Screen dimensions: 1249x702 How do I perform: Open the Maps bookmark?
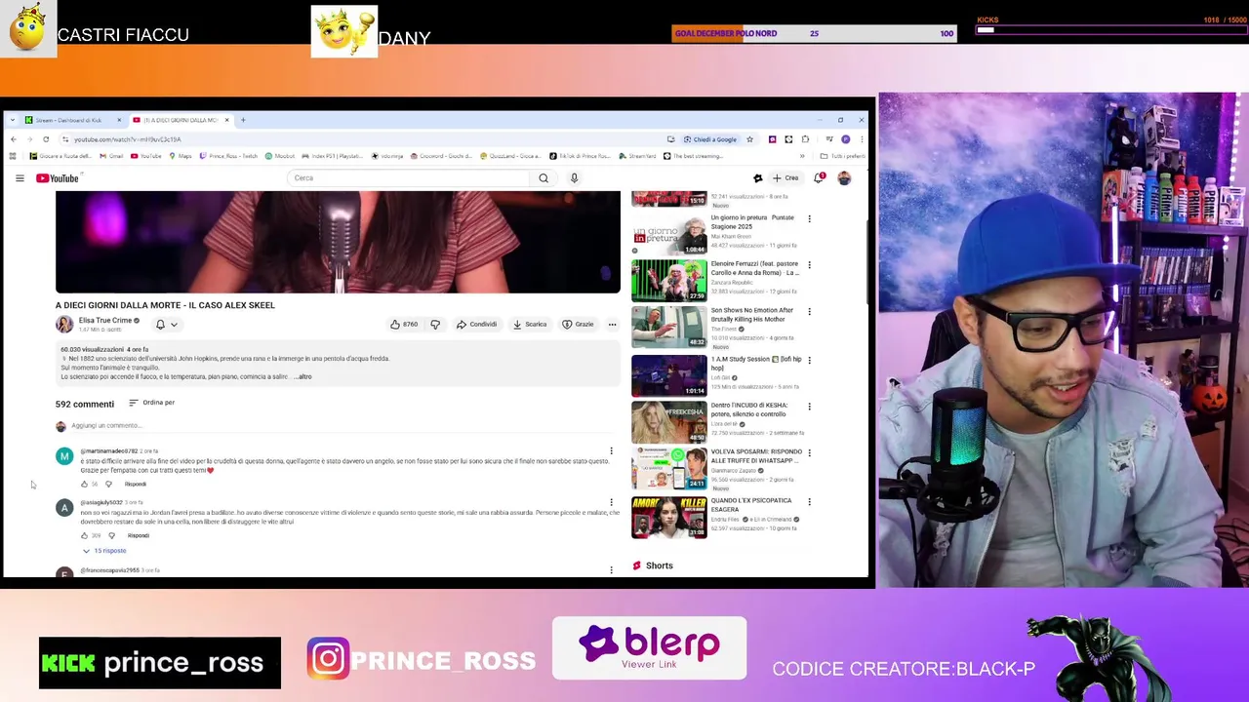[180, 156]
